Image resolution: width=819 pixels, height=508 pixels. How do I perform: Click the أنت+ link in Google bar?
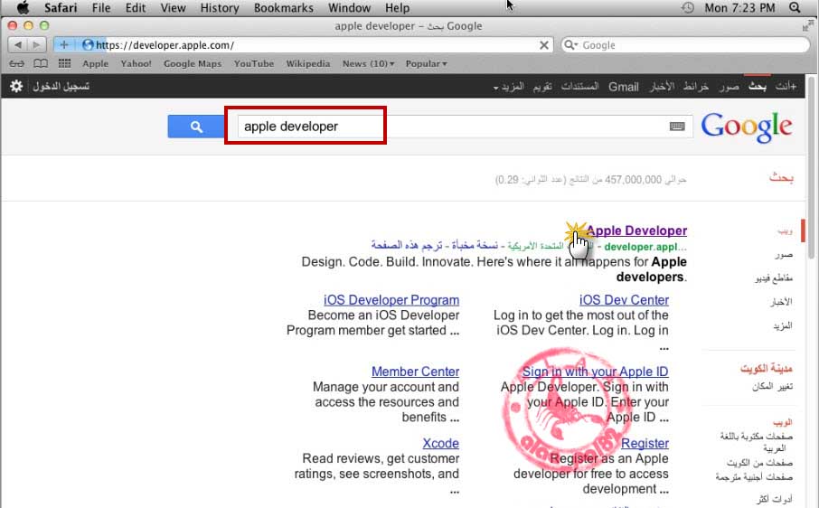tap(786, 86)
